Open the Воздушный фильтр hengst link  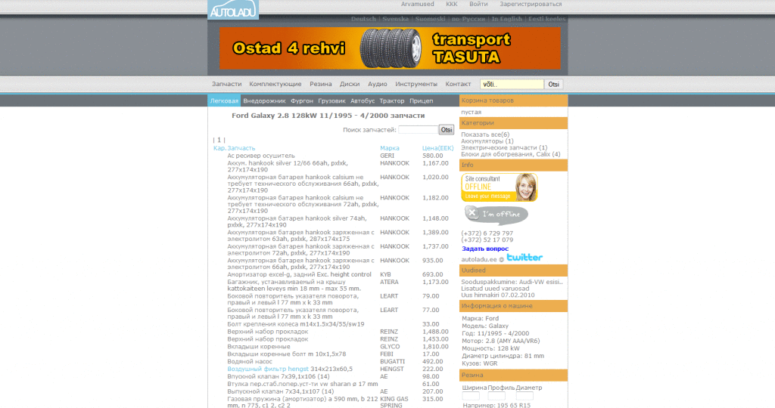pos(267,369)
